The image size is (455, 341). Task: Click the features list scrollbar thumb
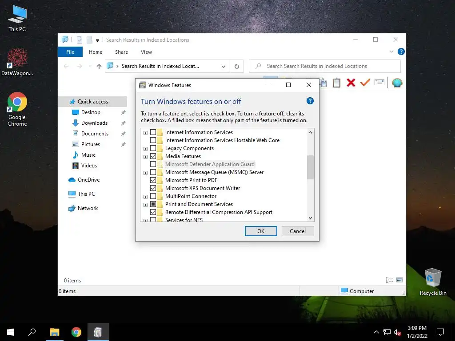[310, 167]
